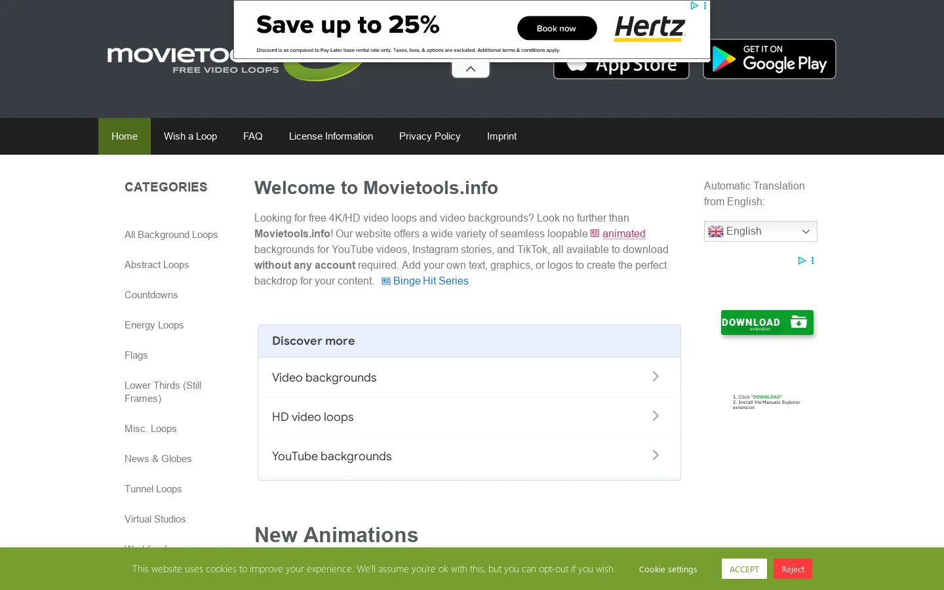Click the AdChoices icon in sidebar ad
Image resolution: width=944 pixels, height=590 pixels.
coord(801,260)
